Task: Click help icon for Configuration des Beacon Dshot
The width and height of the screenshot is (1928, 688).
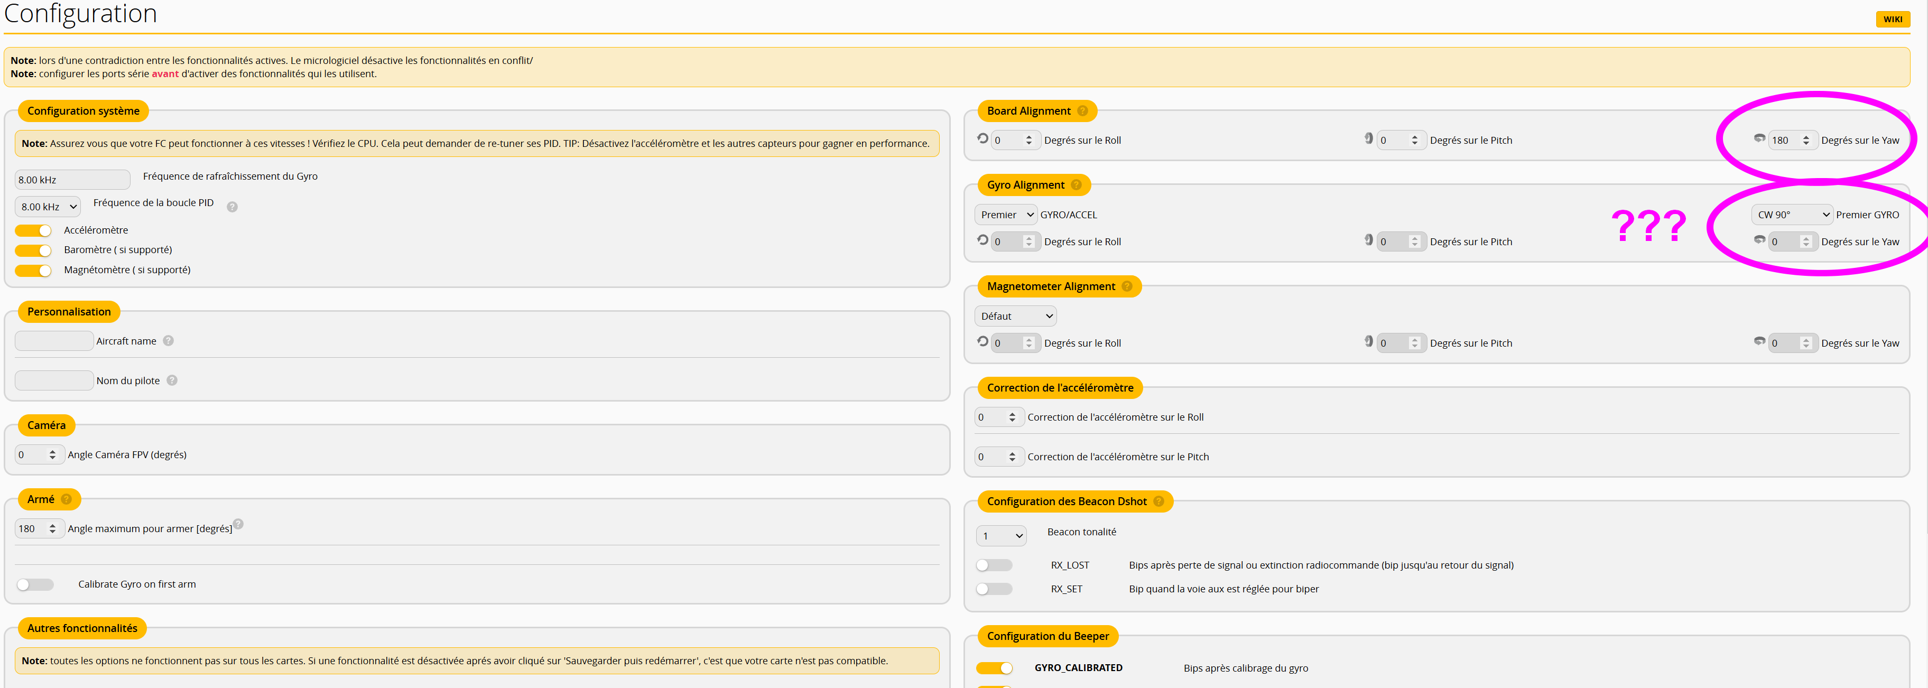Action: (x=1158, y=501)
